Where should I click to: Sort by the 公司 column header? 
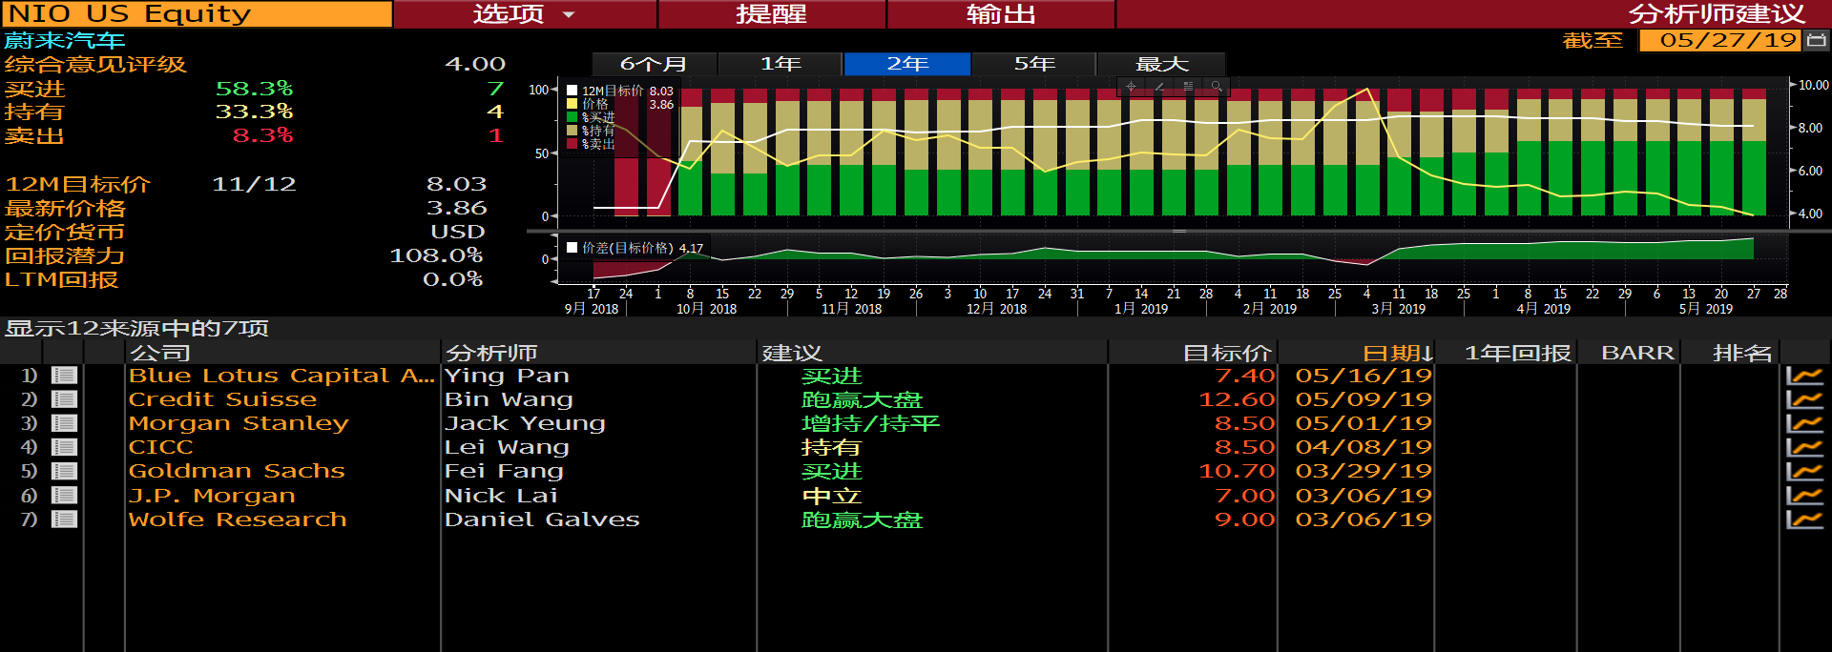(282, 353)
